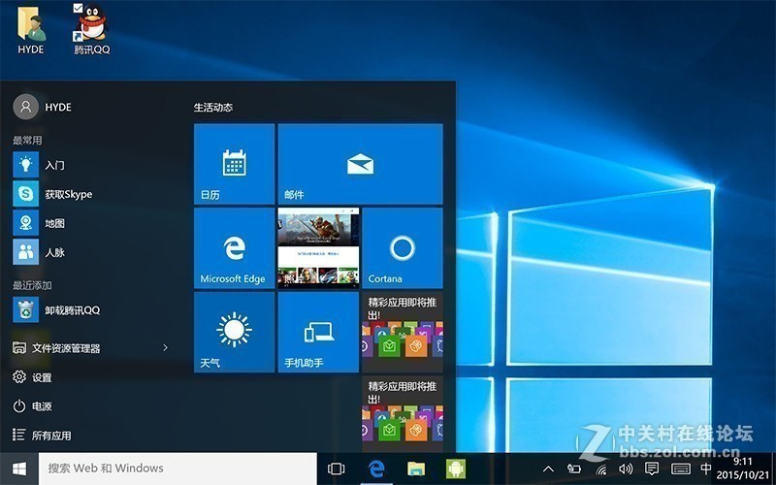Show hidden system tray icons

549,469
